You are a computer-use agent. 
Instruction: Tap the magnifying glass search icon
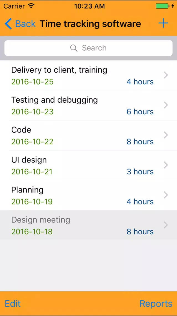[x=74, y=48]
